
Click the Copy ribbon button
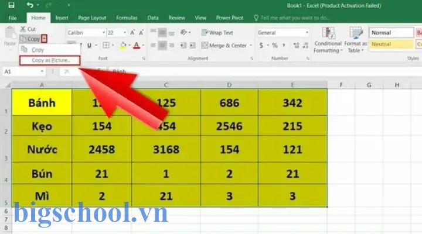click(30, 39)
